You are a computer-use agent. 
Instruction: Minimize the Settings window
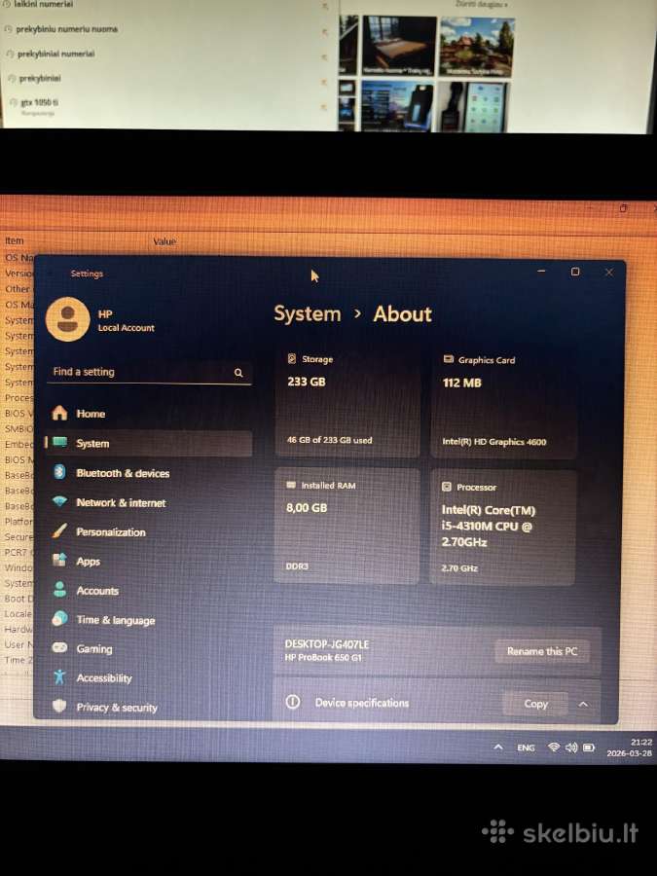click(x=541, y=271)
